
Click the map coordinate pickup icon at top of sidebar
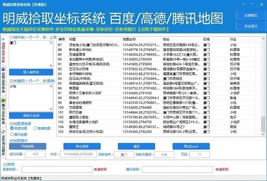(3, 39)
